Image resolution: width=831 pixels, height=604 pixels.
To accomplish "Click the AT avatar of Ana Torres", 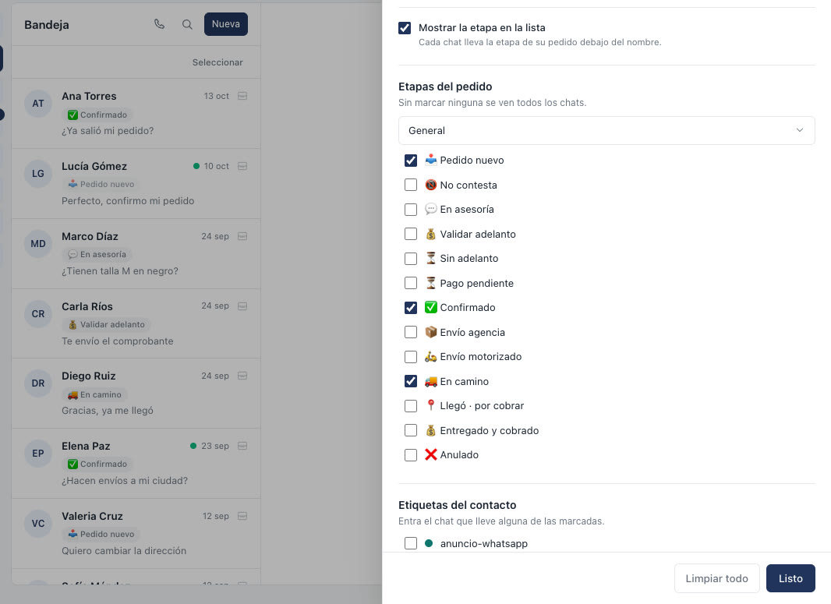I will point(38,104).
